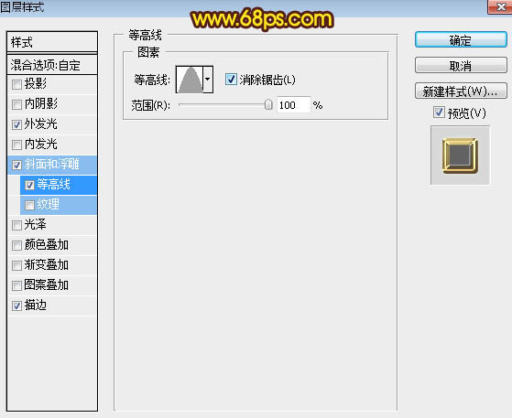Click the style preview thumbnail

pos(460,155)
